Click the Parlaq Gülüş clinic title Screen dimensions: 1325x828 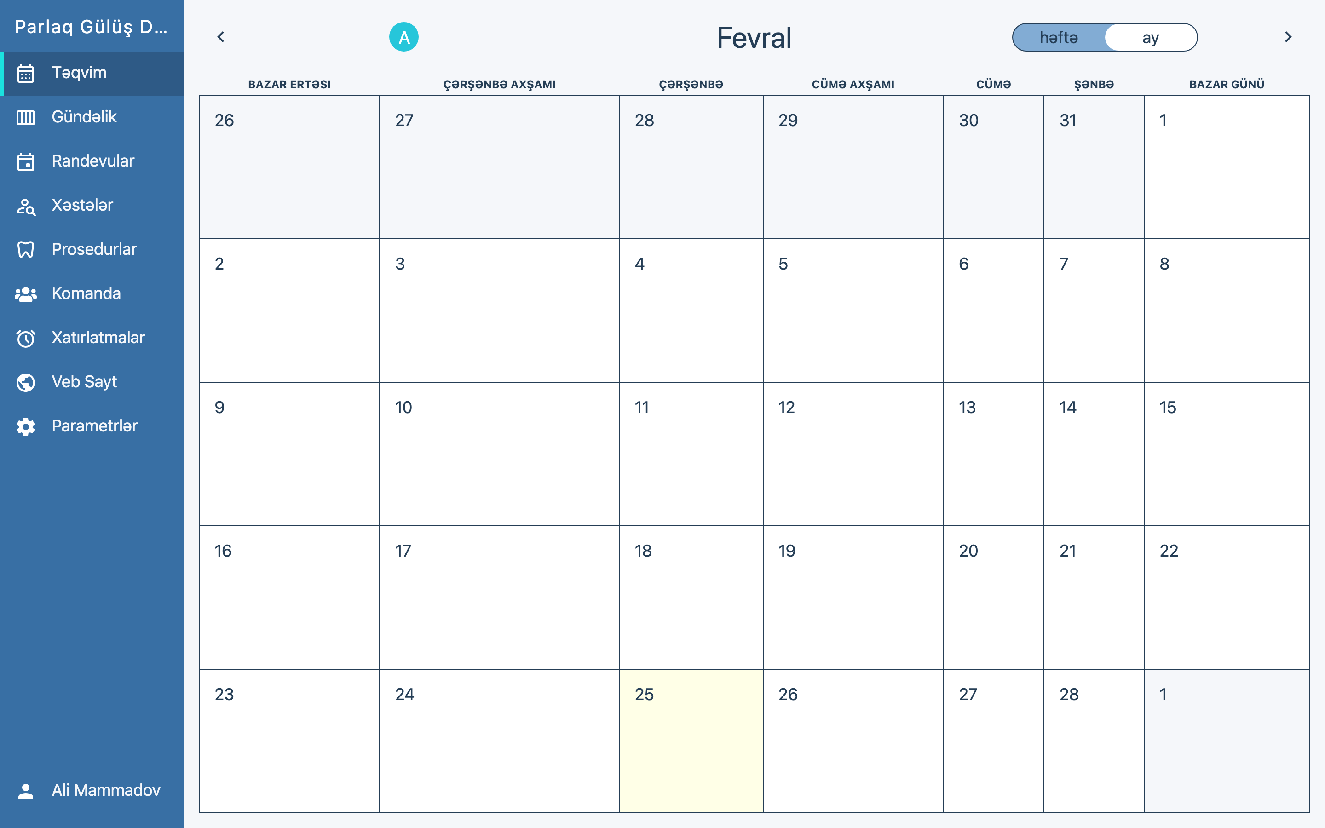pyautogui.click(x=91, y=26)
